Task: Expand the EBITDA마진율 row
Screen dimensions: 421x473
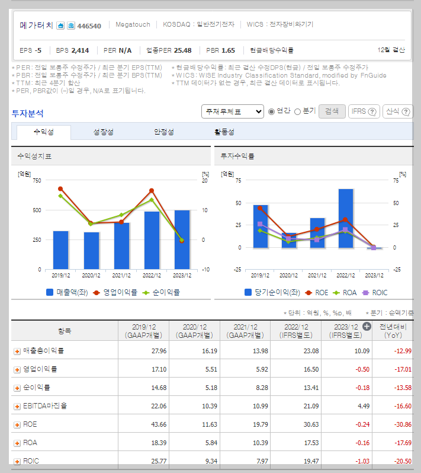Action: [17, 407]
